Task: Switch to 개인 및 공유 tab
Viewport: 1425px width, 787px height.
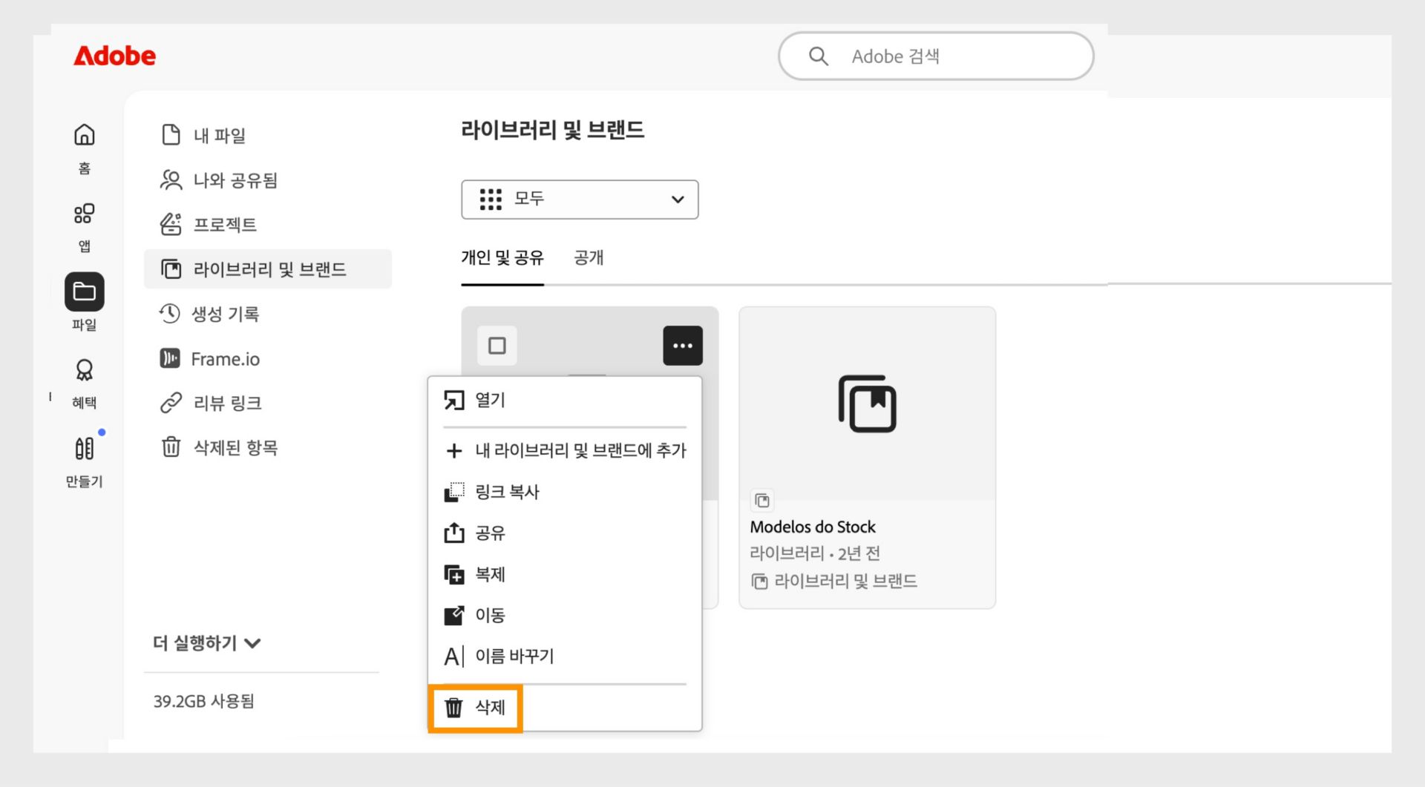Action: point(502,258)
